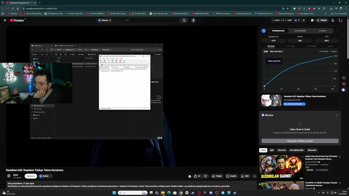Expand Views over time dropdown
Image resolution: width=349 pixels, height=196 pixels.
point(276,51)
